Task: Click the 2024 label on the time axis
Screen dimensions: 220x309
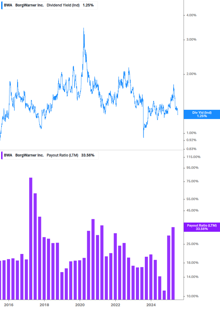Action: pyautogui.click(x=151, y=305)
